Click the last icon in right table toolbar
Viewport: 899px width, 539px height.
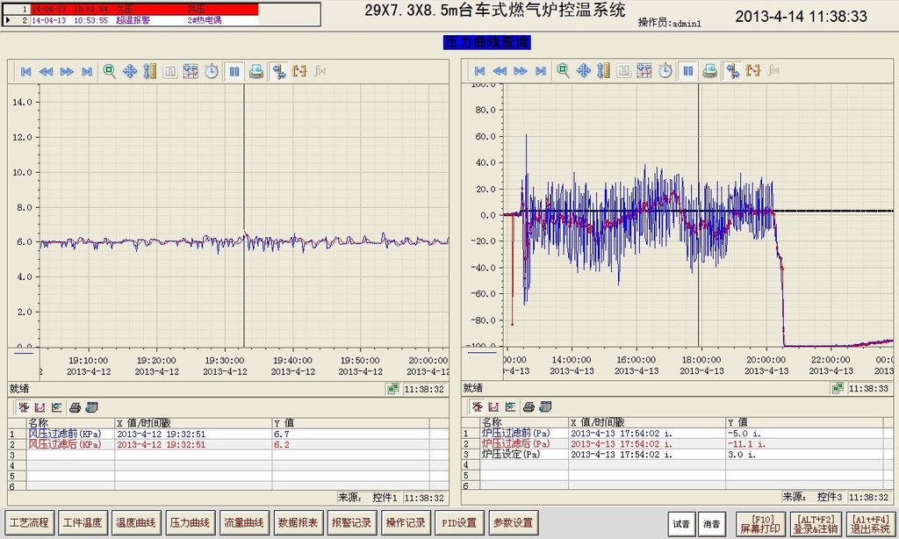(x=546, y=406)
